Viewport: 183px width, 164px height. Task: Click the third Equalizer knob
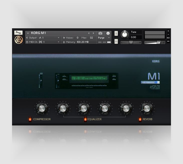(105, 108)
